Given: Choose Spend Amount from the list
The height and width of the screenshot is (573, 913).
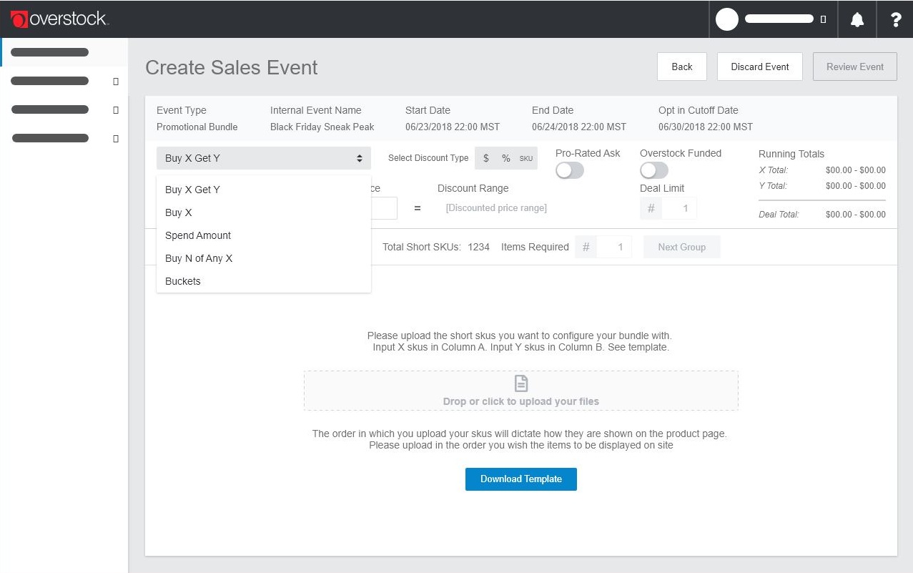Looking at the screenshot, I should (x=198, y=235).
